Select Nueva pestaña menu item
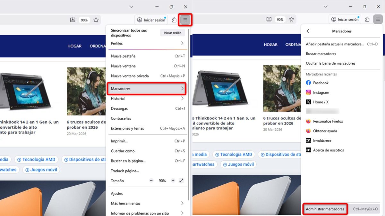Viewport: 385px width, 216px height. [148, 56]
